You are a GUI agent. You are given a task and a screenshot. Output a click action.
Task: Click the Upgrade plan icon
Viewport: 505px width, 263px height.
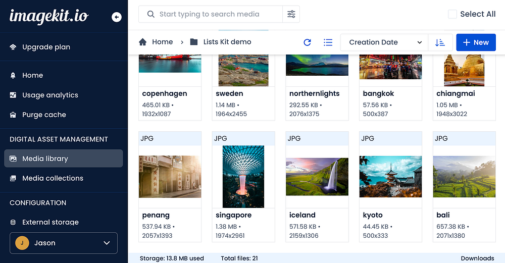(x=13, y=47)
